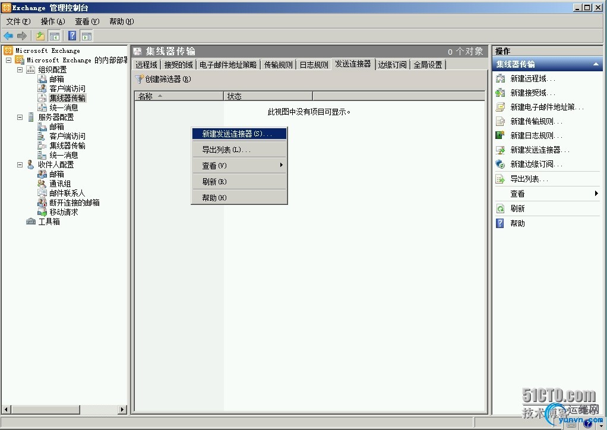607x430 pixels.
Task: Click the 移动请求 icon in tree
Action: tap(42, 212)
